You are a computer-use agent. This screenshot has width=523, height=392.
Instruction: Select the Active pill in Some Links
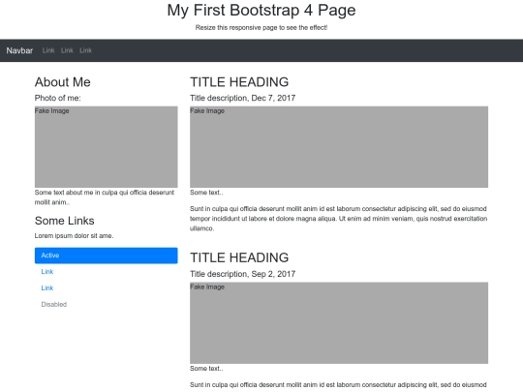107,256
